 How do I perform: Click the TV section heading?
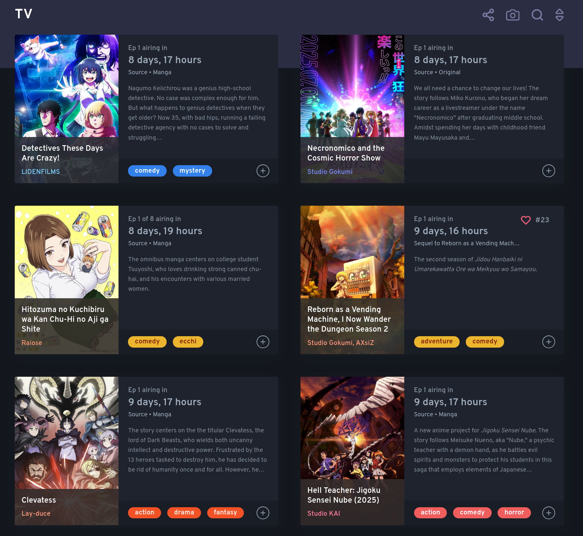24,14
